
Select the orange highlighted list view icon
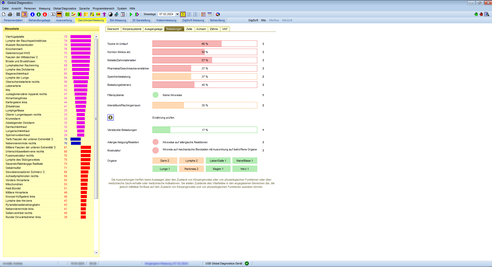click(24, 14)
